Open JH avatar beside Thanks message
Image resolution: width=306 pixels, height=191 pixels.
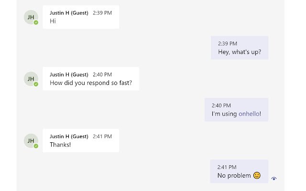pos(31,141)
